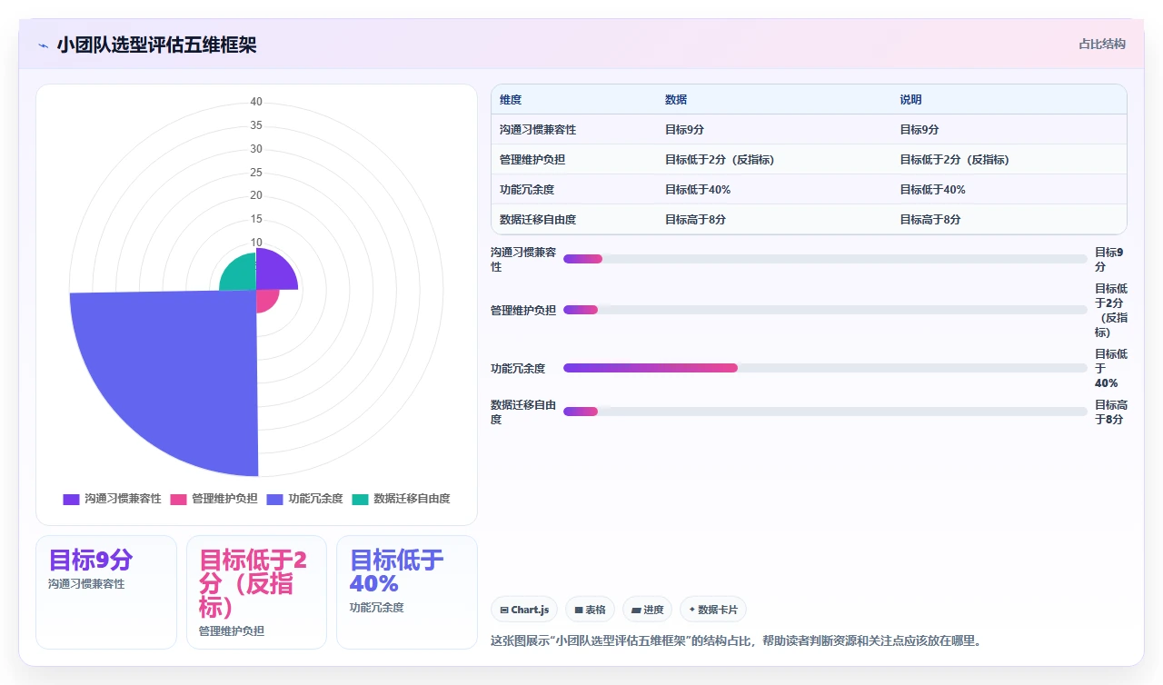The width and height of the screenshot is (1163, 685).
Task: Click the 数据迁移自由度 progress bar
Action: (x=825, y=412)
